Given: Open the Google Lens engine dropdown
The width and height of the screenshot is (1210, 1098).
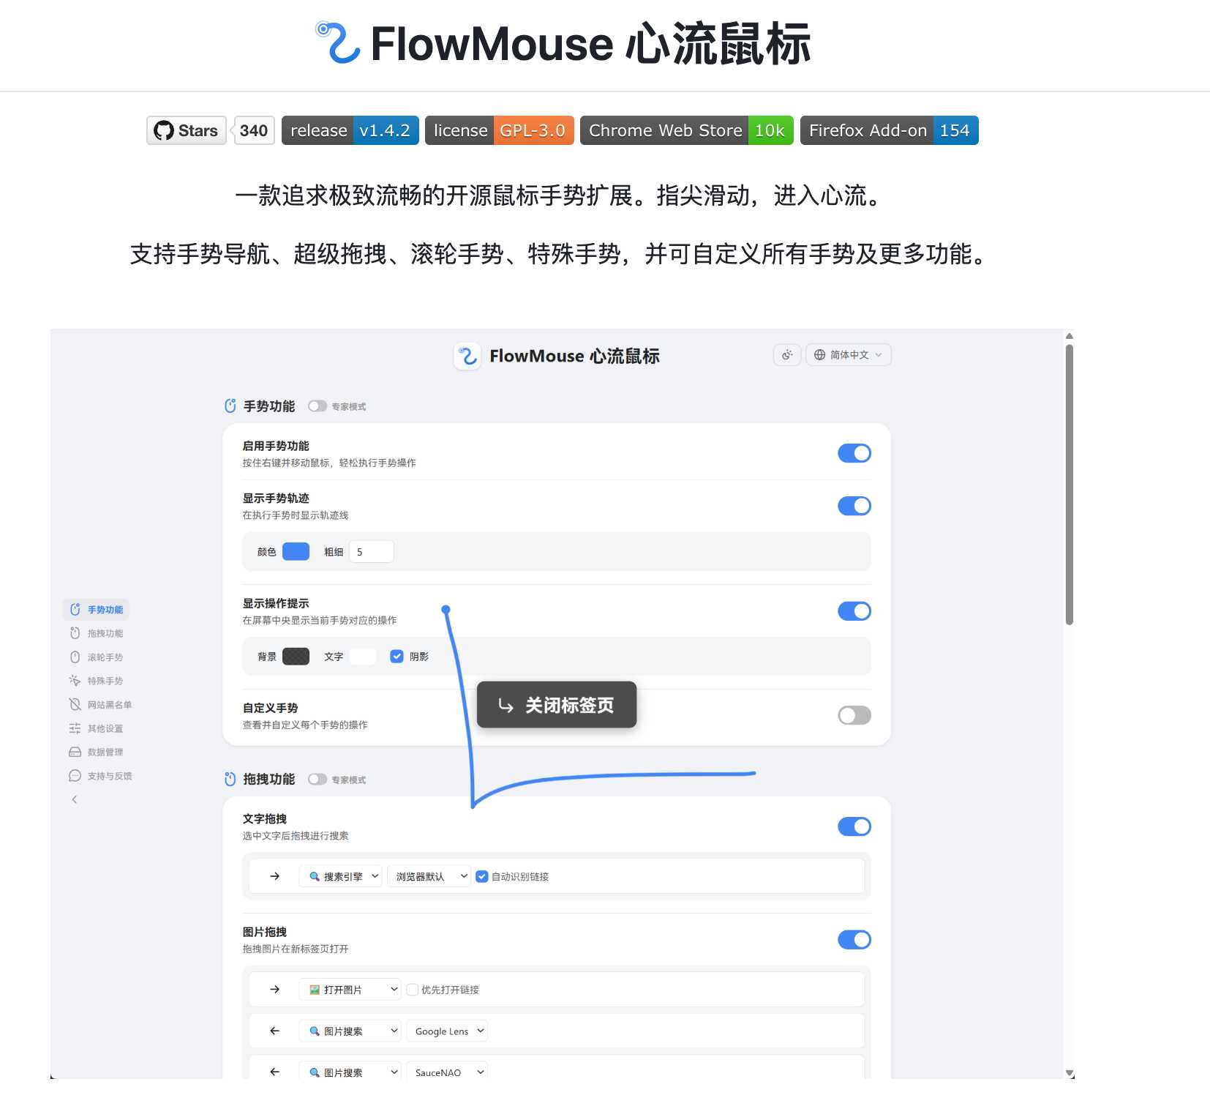Looking at the screenshot, I should click(x=447, y=1031).
